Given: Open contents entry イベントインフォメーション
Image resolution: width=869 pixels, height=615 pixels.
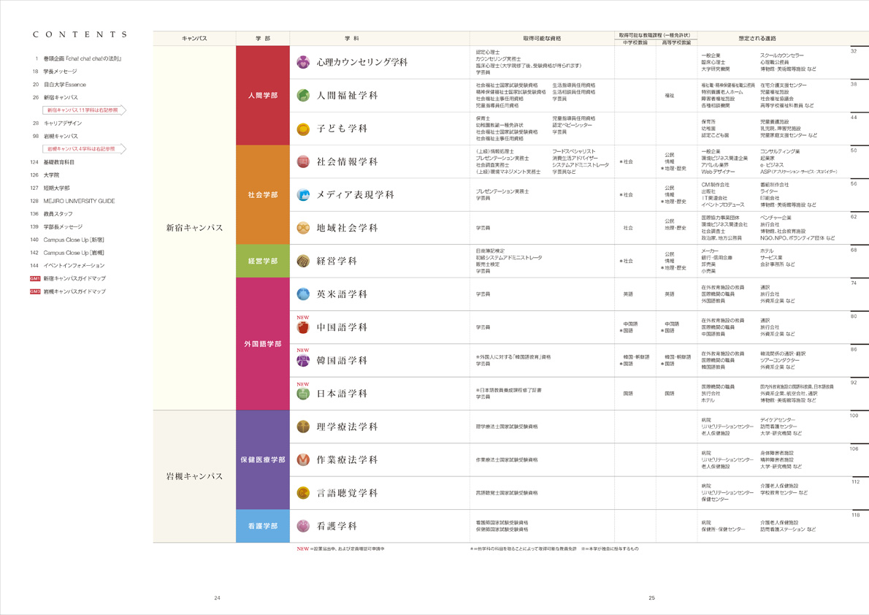Looking at the screenshot, I should 67,266.
